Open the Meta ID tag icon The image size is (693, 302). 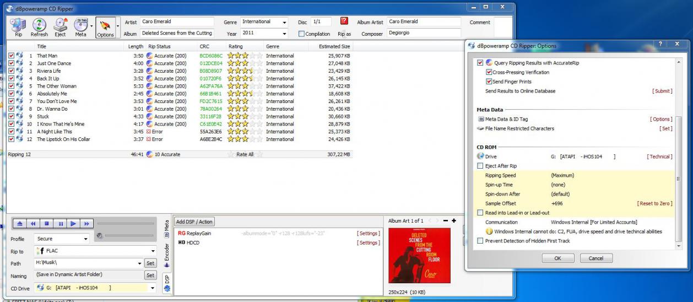81,26
